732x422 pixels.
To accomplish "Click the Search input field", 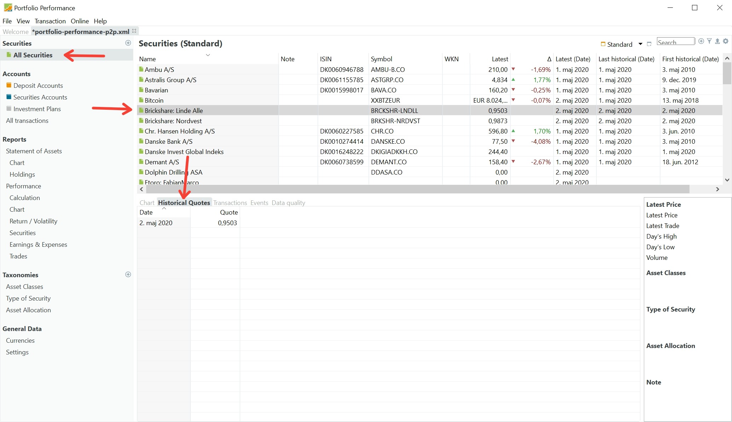I will pos(676,41).
